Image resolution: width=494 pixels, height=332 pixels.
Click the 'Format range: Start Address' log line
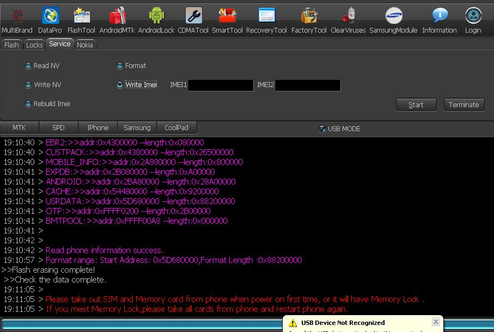[174, 260]
